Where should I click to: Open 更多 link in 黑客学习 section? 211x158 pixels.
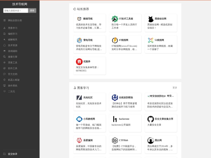pos(175,87)
